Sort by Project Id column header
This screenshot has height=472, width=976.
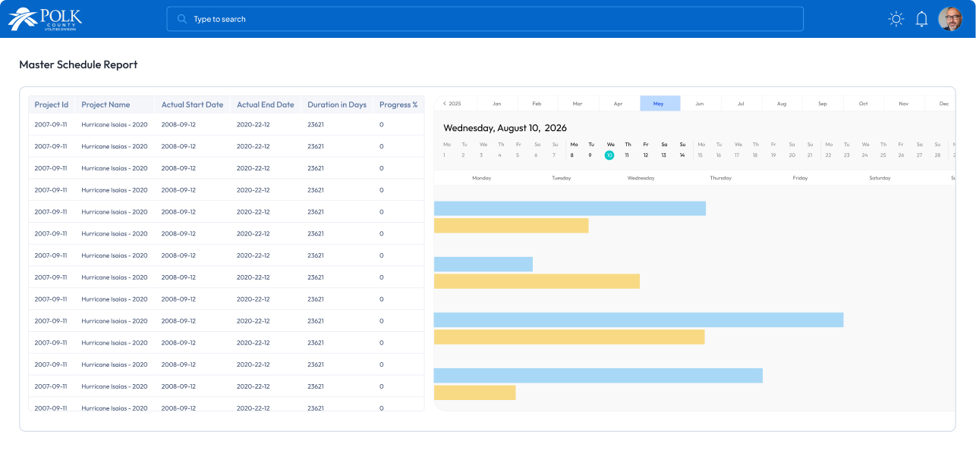pos(52,105)
